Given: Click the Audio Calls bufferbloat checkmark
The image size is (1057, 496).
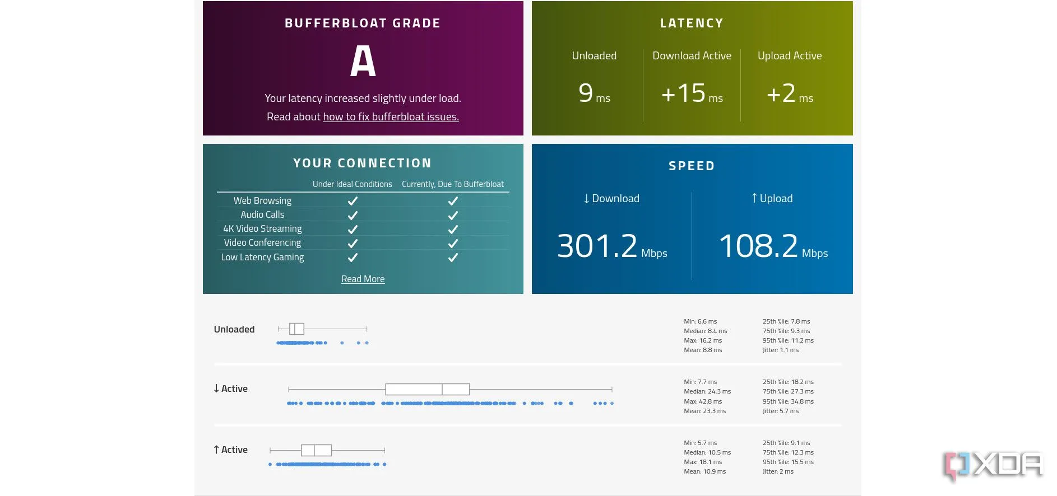Looking at the screenshot, I should [x=453, y=215].
